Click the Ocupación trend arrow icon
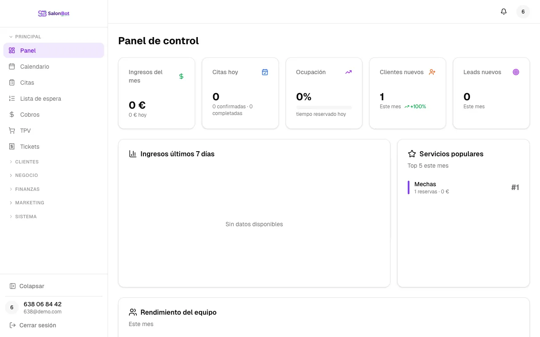 [348, 72]
